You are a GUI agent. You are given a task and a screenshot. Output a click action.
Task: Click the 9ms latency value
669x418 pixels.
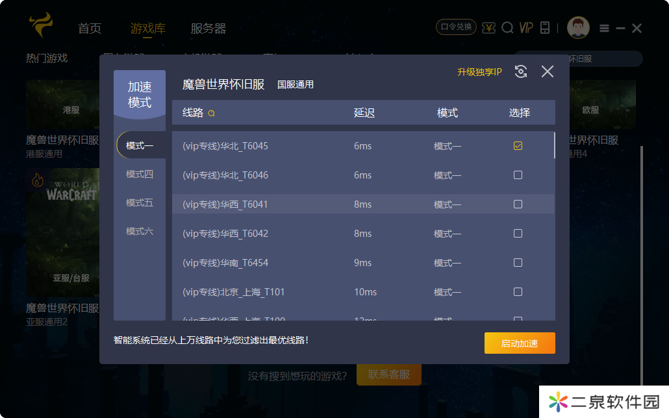click(362, 263)
